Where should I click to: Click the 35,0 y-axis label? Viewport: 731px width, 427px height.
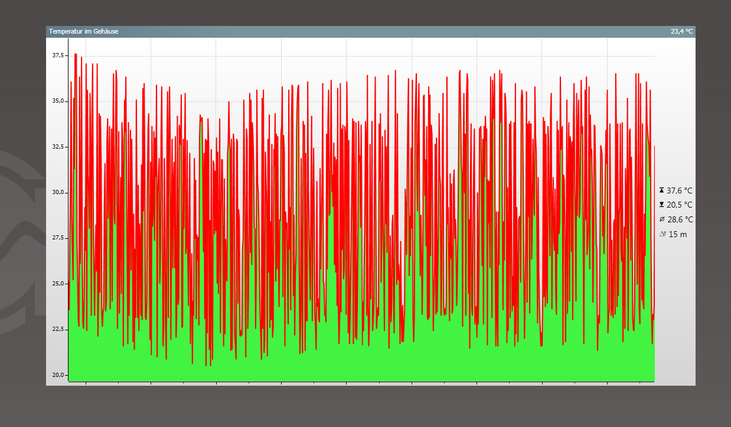click(x=58, y=101)
